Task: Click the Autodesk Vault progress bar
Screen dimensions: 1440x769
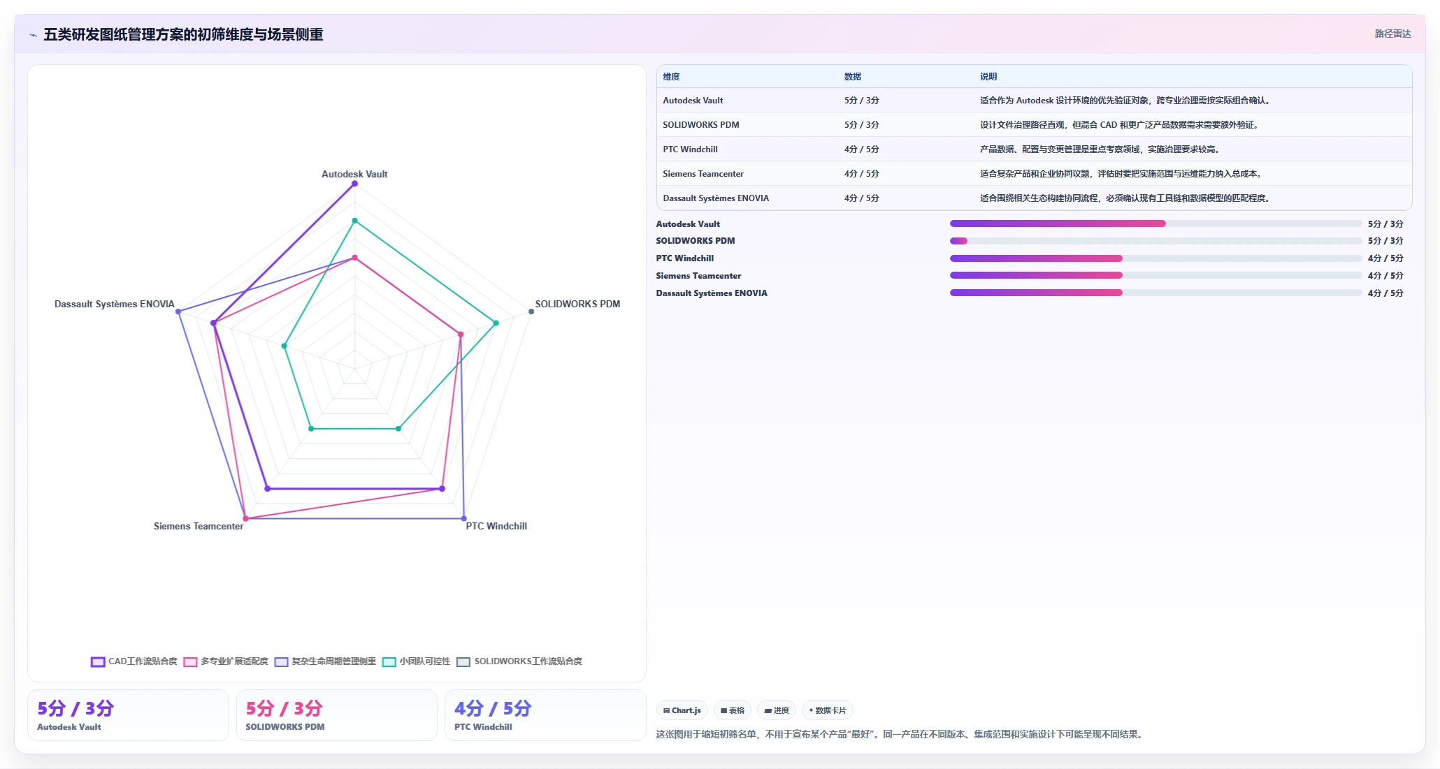Action: 1155,224
